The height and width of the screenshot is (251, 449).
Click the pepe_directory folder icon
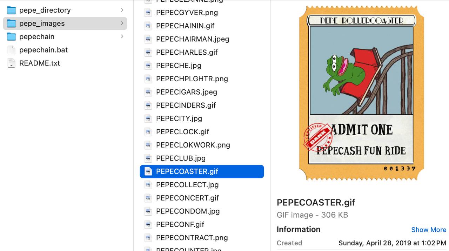[x=12, y=10]
